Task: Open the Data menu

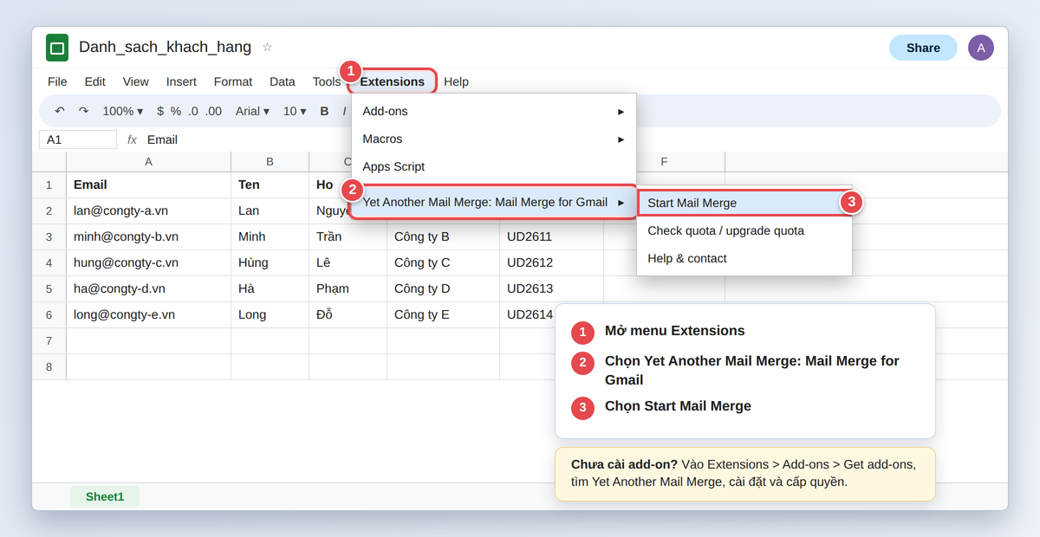Action: click(283, 81)
